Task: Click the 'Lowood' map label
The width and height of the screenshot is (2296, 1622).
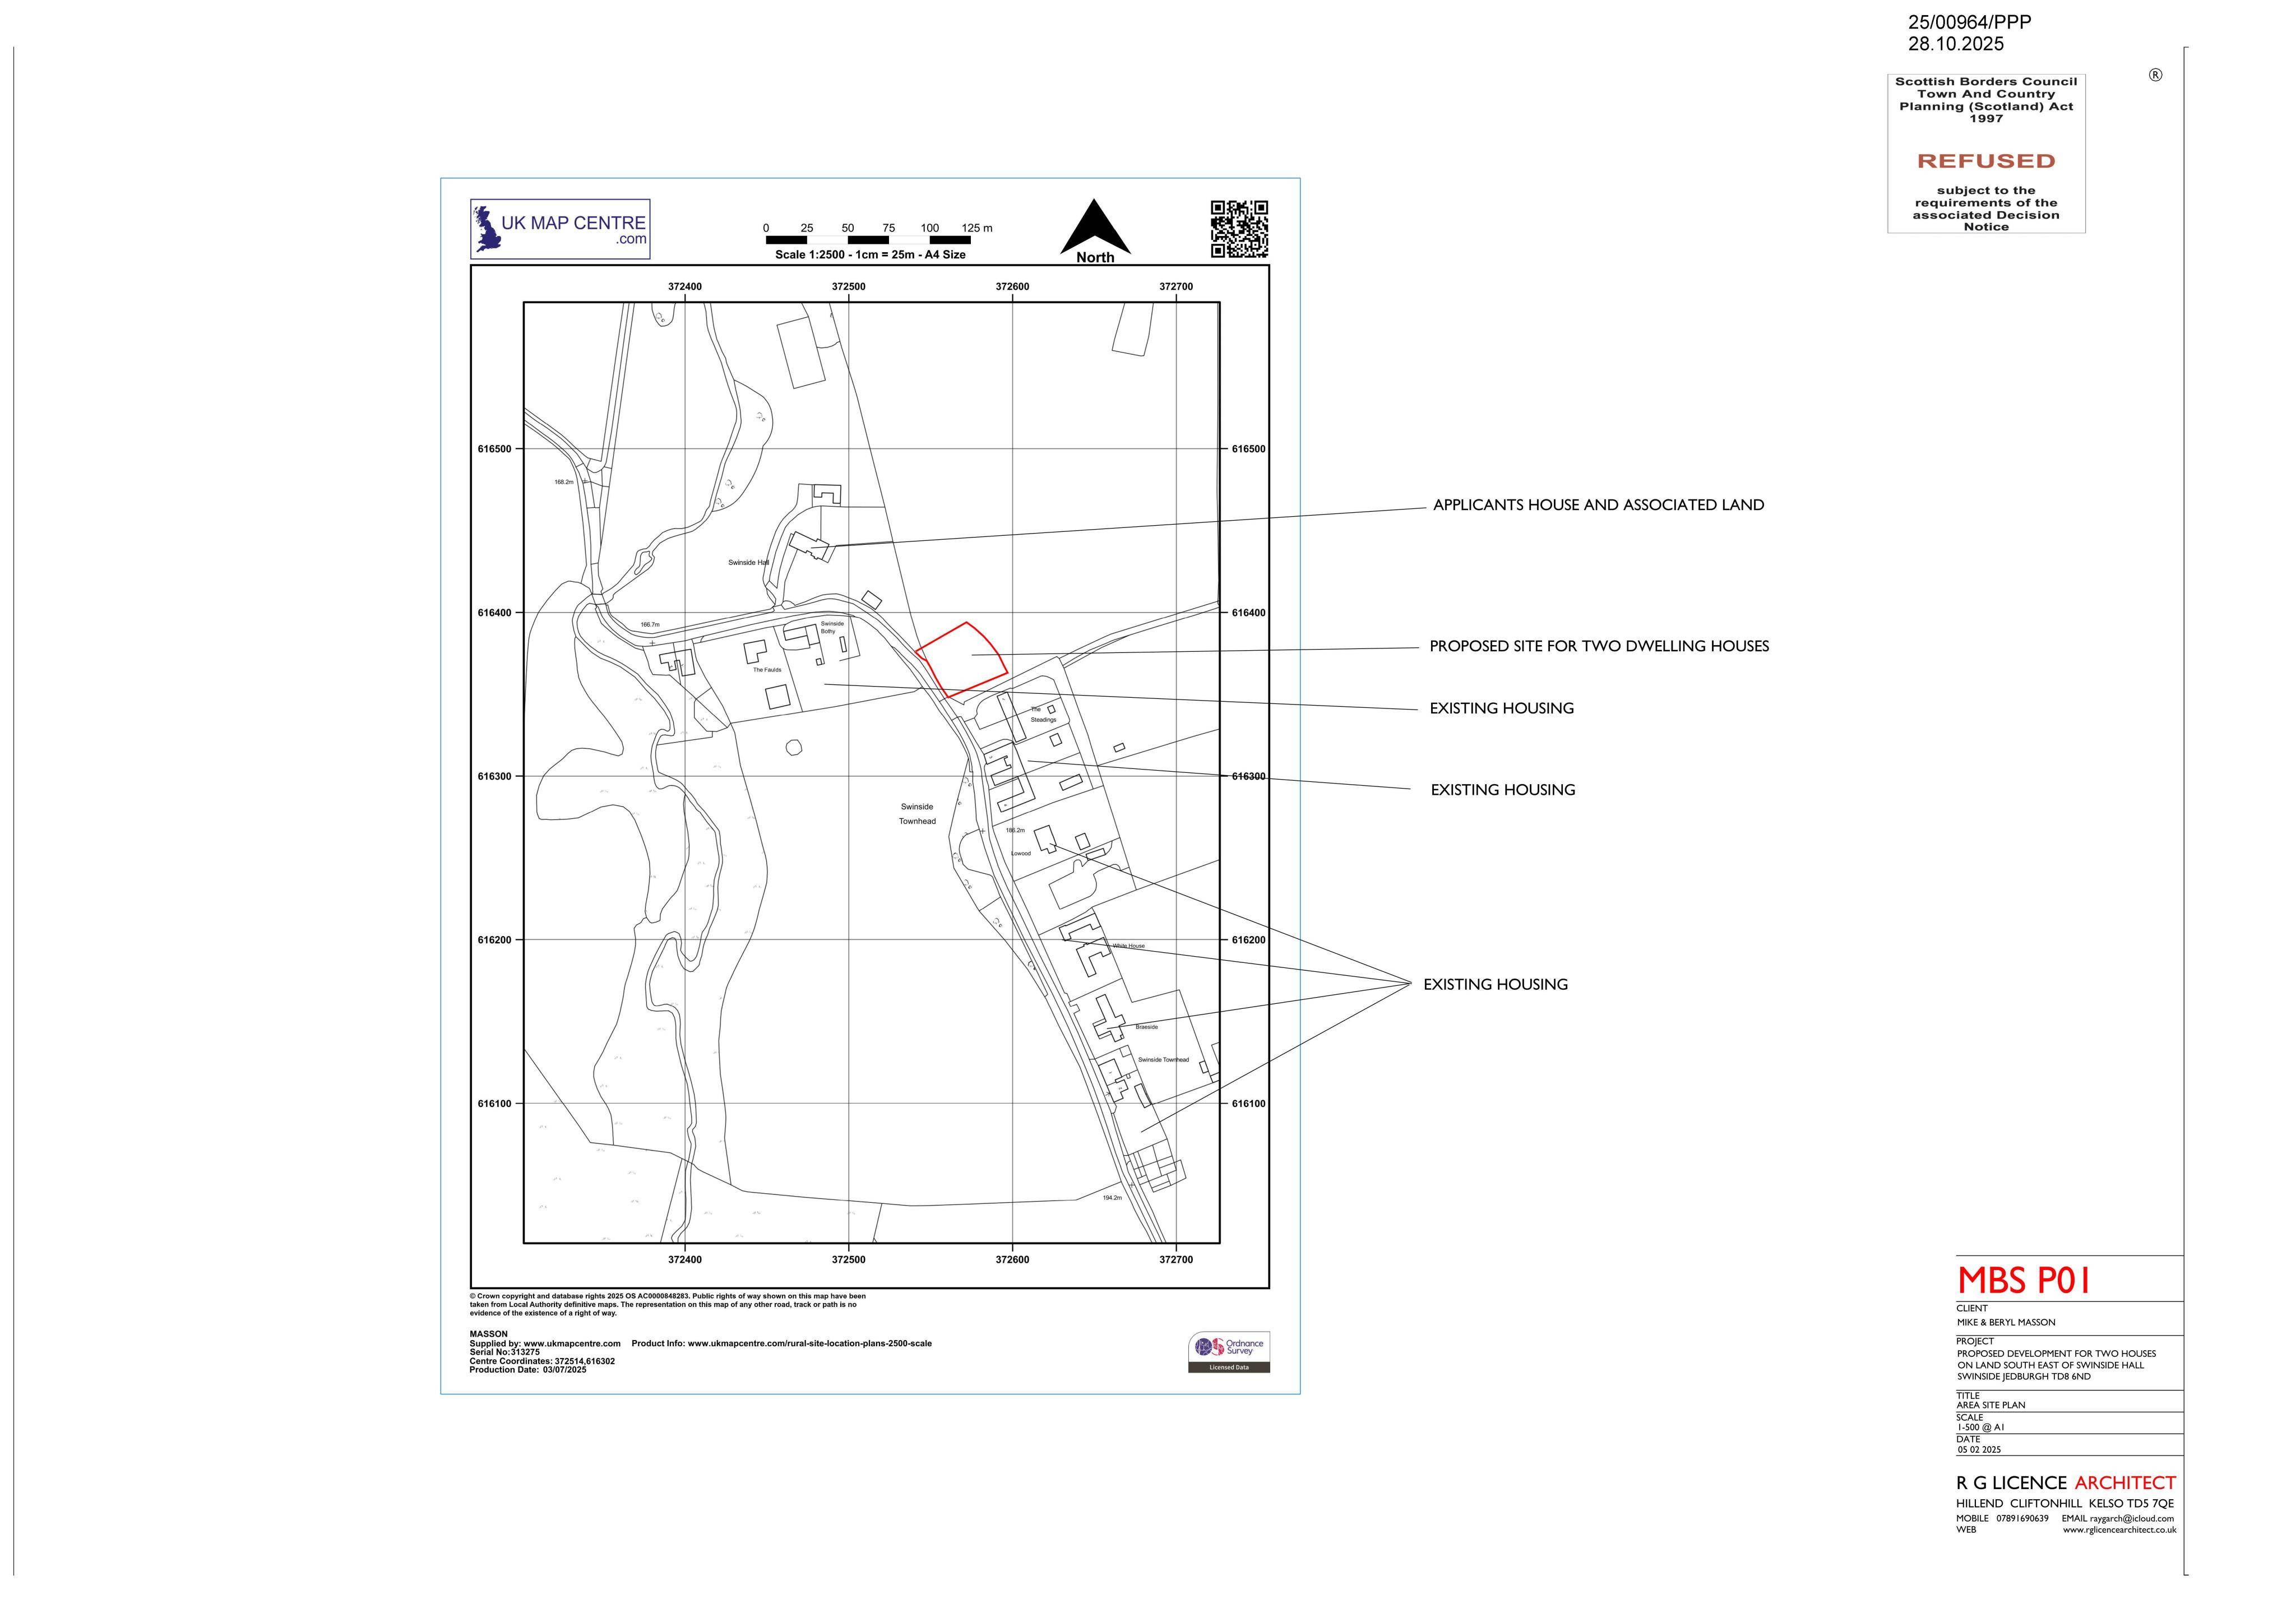Action: click(x=1020, y=853)
